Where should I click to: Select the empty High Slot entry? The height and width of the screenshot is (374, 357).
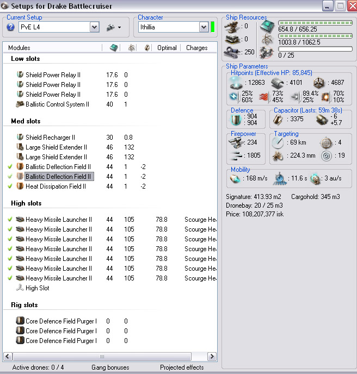click(x=37, y=288)
